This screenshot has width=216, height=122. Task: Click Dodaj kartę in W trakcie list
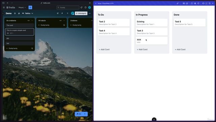pos(44,25)
